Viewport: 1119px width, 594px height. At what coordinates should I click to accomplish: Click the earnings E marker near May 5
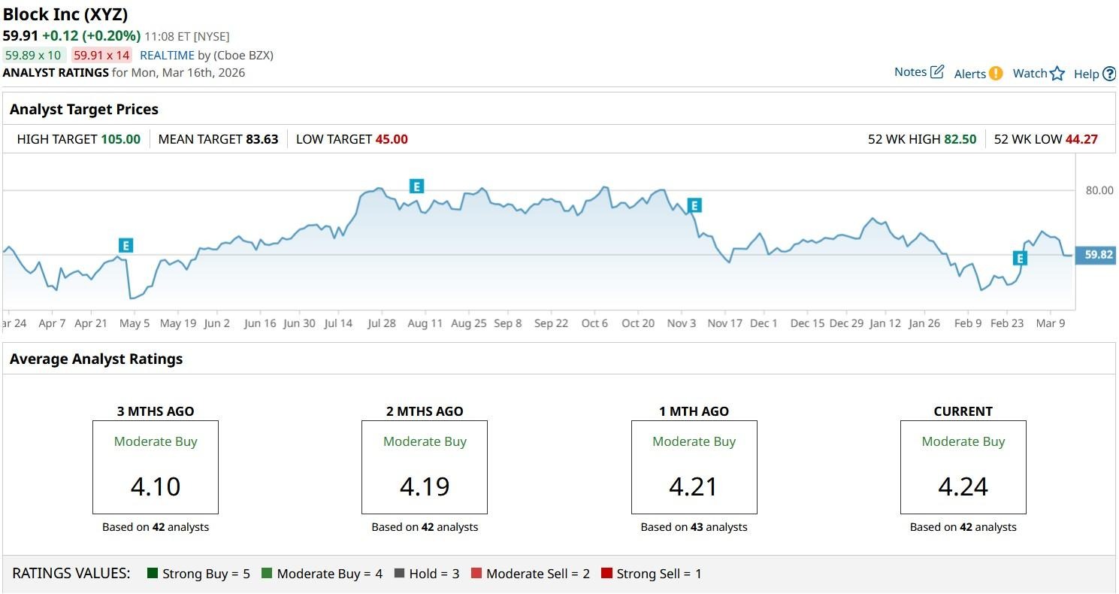coord(126,245)
